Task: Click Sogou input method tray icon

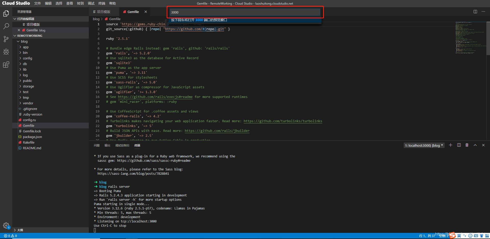Action: [452, 235]
